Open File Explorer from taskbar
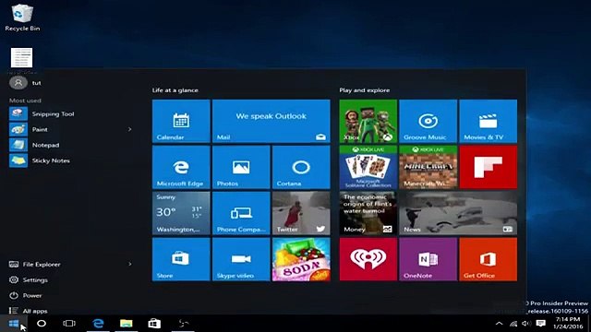The image size is (591, 332). pos(126,324)
